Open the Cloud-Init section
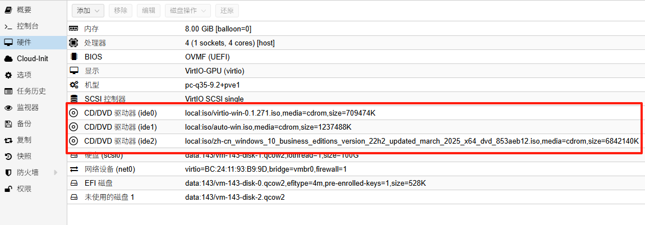 pos(31,58)
